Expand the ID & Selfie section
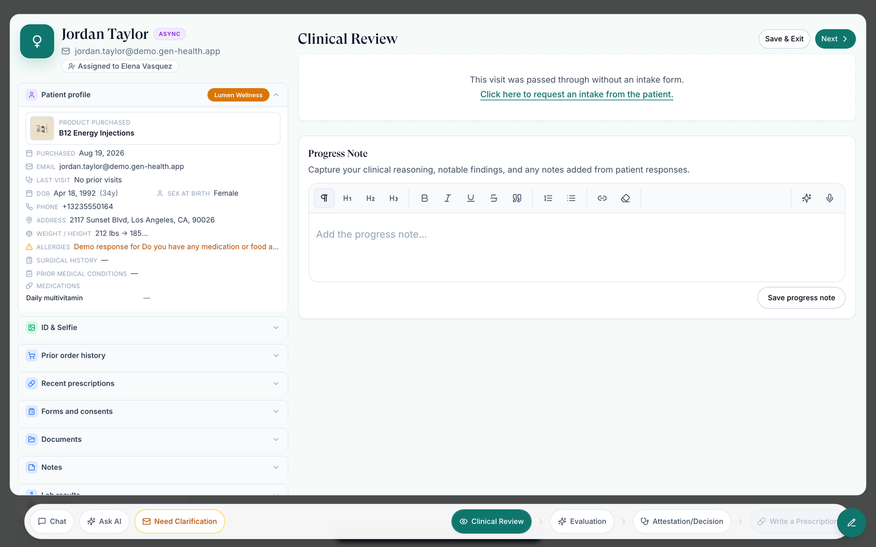The height and width of the screenshot is (547, 876). tap(153, 328)
